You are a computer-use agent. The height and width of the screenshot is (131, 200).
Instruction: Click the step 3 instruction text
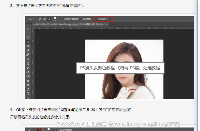[x=47, y=6]
